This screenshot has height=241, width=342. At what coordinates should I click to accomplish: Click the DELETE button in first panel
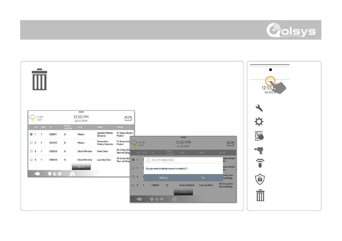tap(81, 167)
